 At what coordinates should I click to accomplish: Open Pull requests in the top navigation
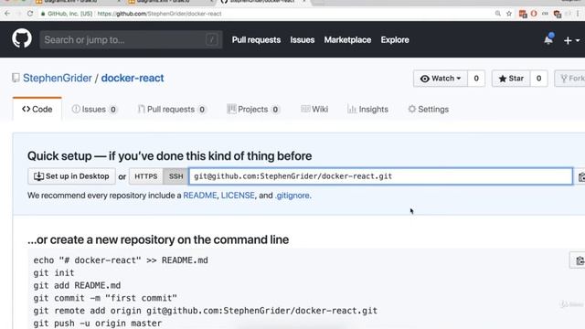pyautogui.click(x=256, y=40)
